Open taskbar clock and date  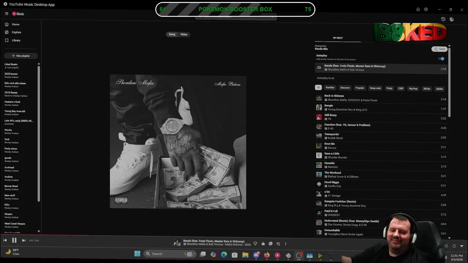pyautogui.click(x=457, y=258)
